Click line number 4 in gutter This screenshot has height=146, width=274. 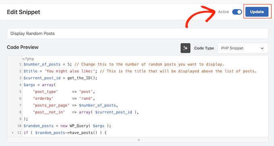coord(20,85)
